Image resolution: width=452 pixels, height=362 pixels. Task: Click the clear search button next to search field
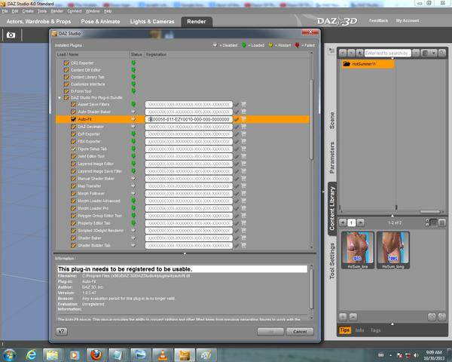(416, 53)
